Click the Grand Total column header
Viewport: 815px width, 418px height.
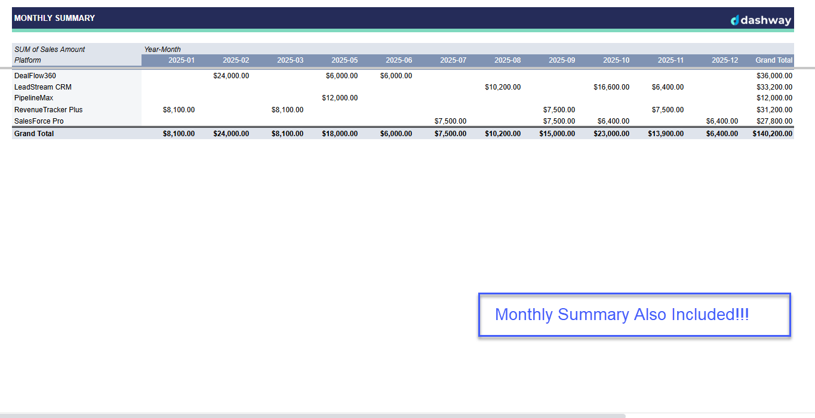(774, 60)
